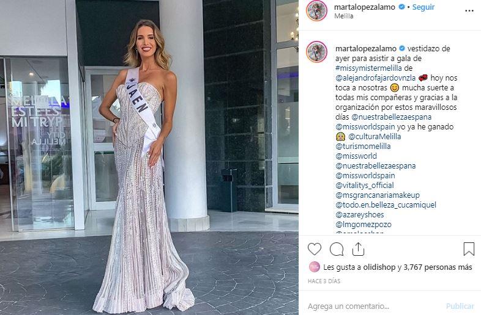Open the Melilla location link

tap(343, 16)
